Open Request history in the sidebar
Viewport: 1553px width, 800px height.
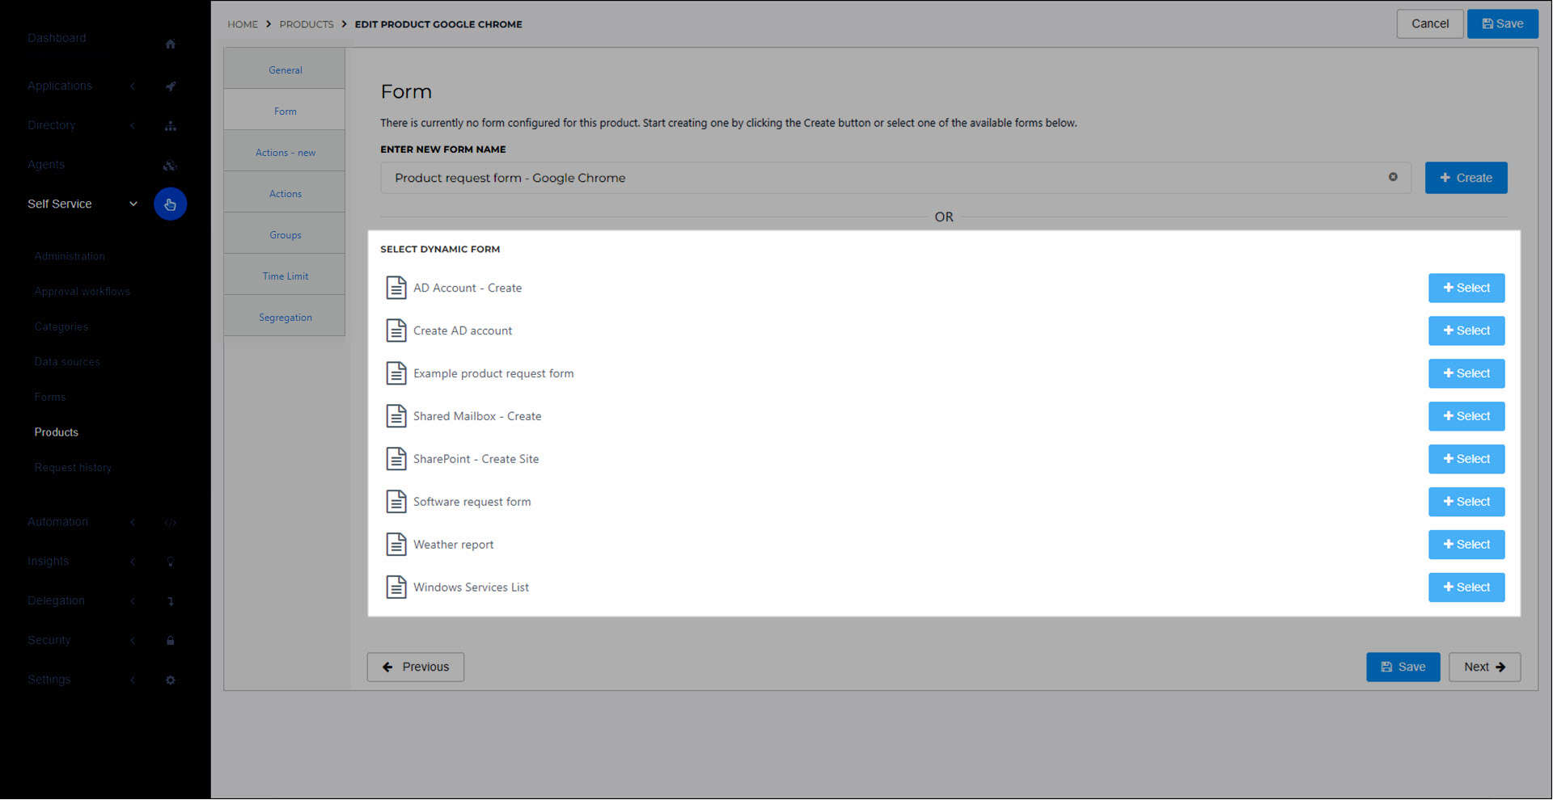tap(73, 467)
